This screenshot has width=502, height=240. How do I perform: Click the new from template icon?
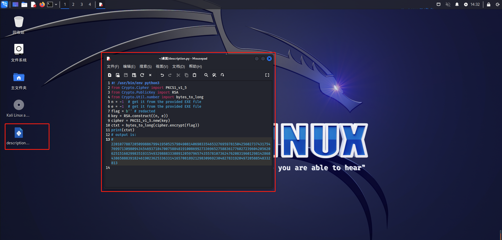click(118, 75)
